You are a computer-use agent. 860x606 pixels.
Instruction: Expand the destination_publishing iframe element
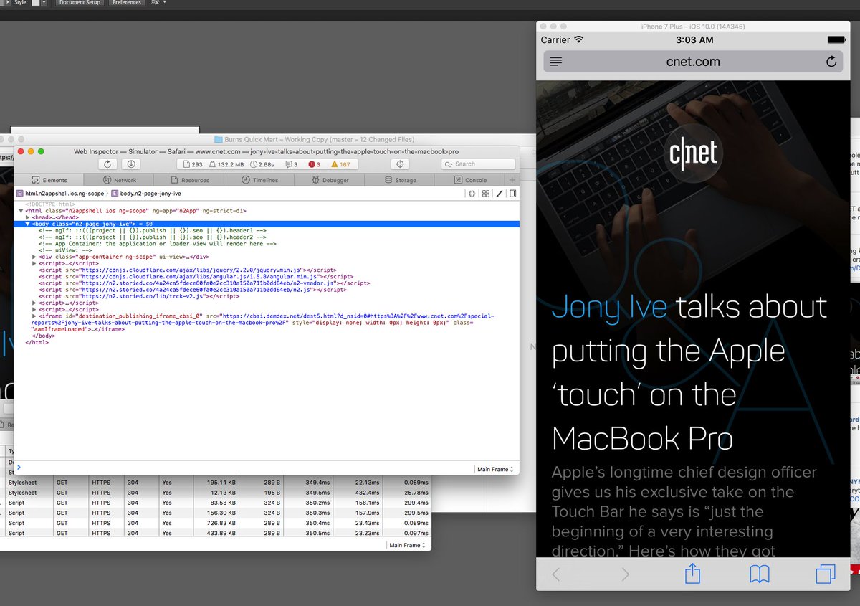point(34,316)
